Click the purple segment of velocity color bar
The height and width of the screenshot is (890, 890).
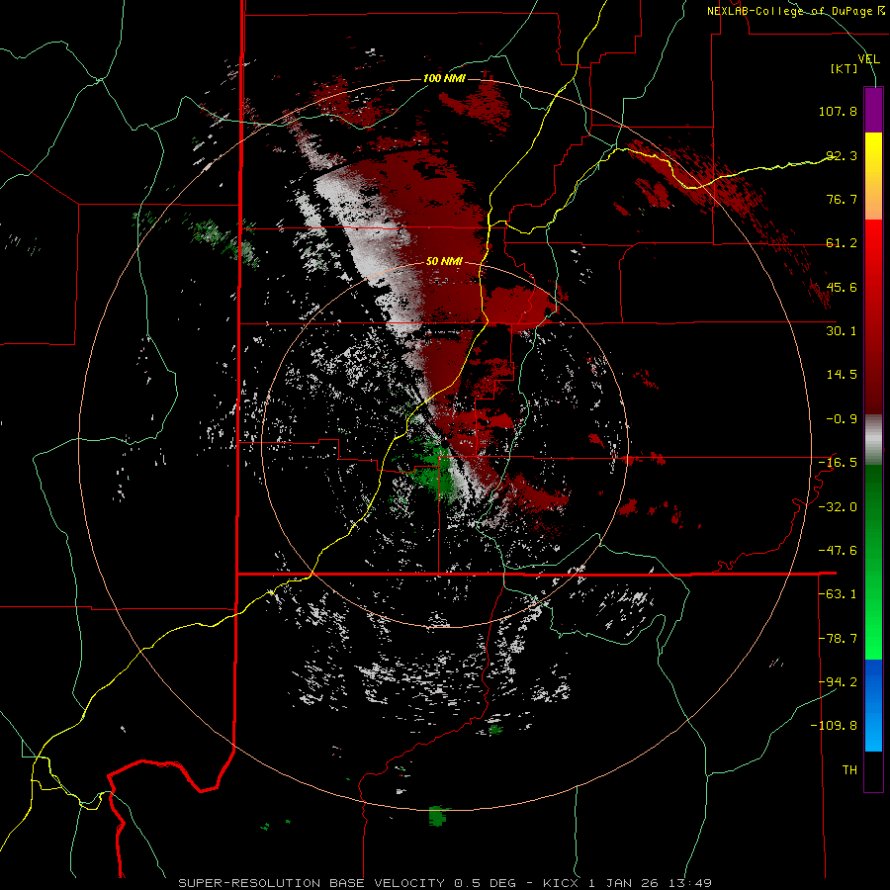coord(873,110)
